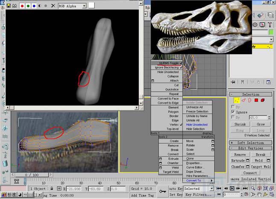Click next frame arrow on time slider
The image size is (276, 199).
[50, 175]
